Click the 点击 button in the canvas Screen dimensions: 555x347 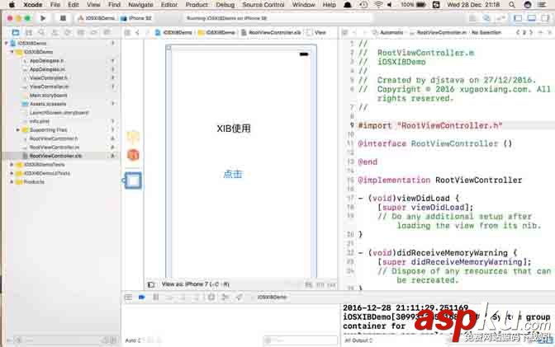tap(233, 174)
